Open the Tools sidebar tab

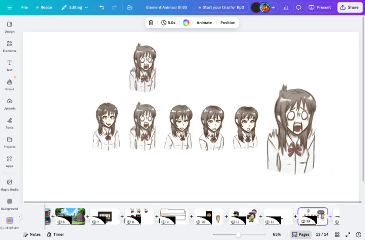coord(10,123)
